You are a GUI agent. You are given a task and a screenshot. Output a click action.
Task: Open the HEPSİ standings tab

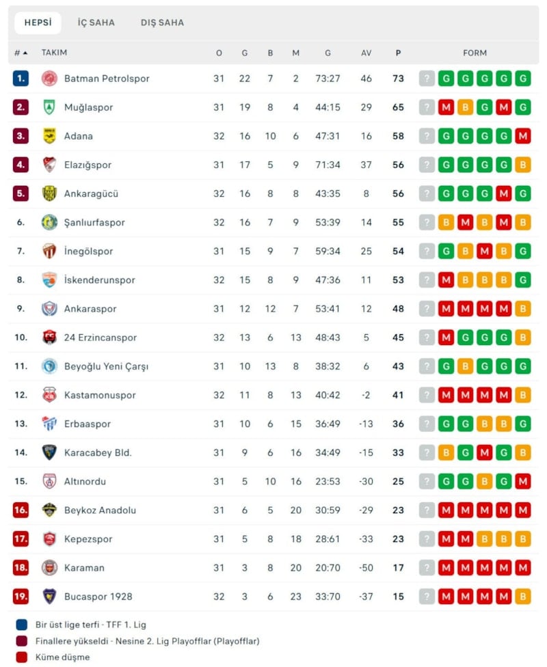coord(38,23)
